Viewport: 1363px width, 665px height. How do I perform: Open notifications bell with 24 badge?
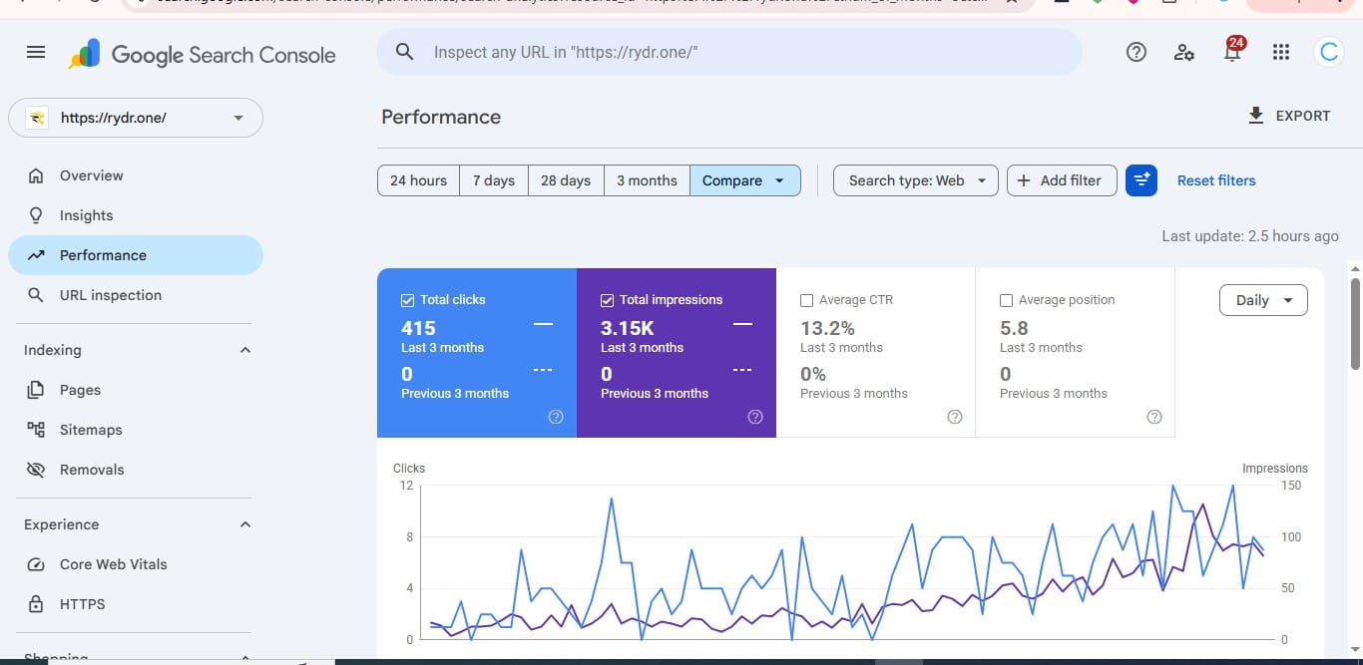pos(1233,51)
